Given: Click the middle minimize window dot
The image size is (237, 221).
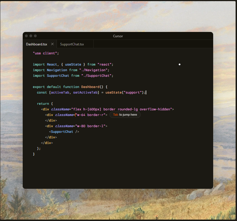Looking at the screenshot, I should (31, 36).
